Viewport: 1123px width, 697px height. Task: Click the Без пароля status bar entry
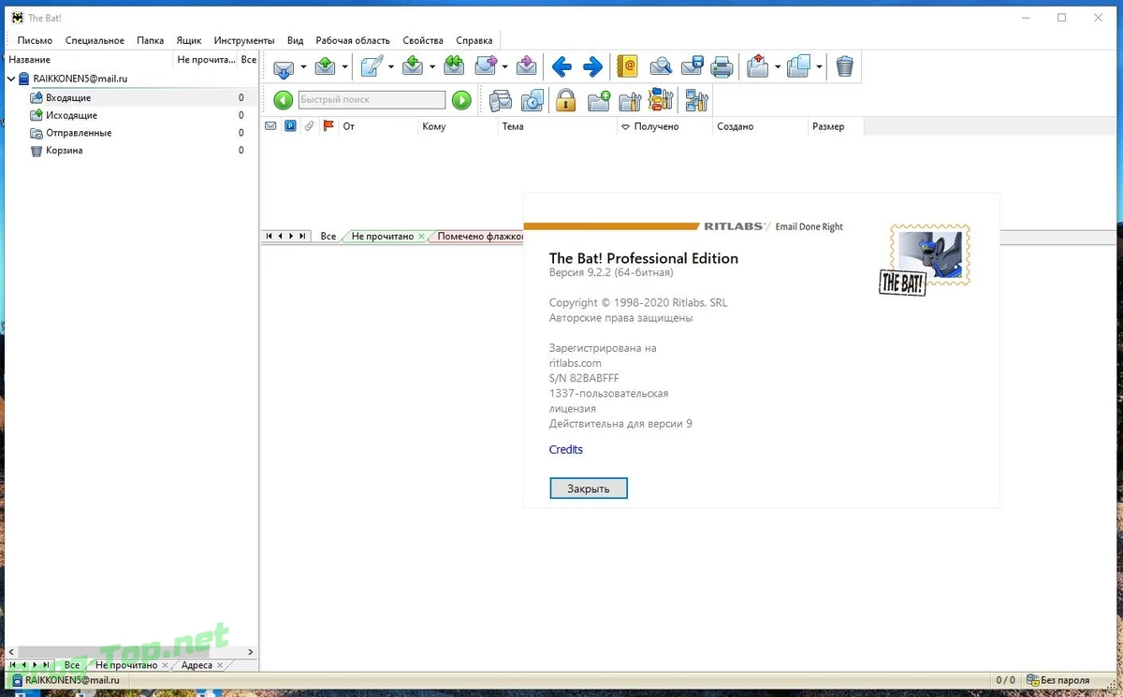pyautogui.click(x=1059, y=680)
